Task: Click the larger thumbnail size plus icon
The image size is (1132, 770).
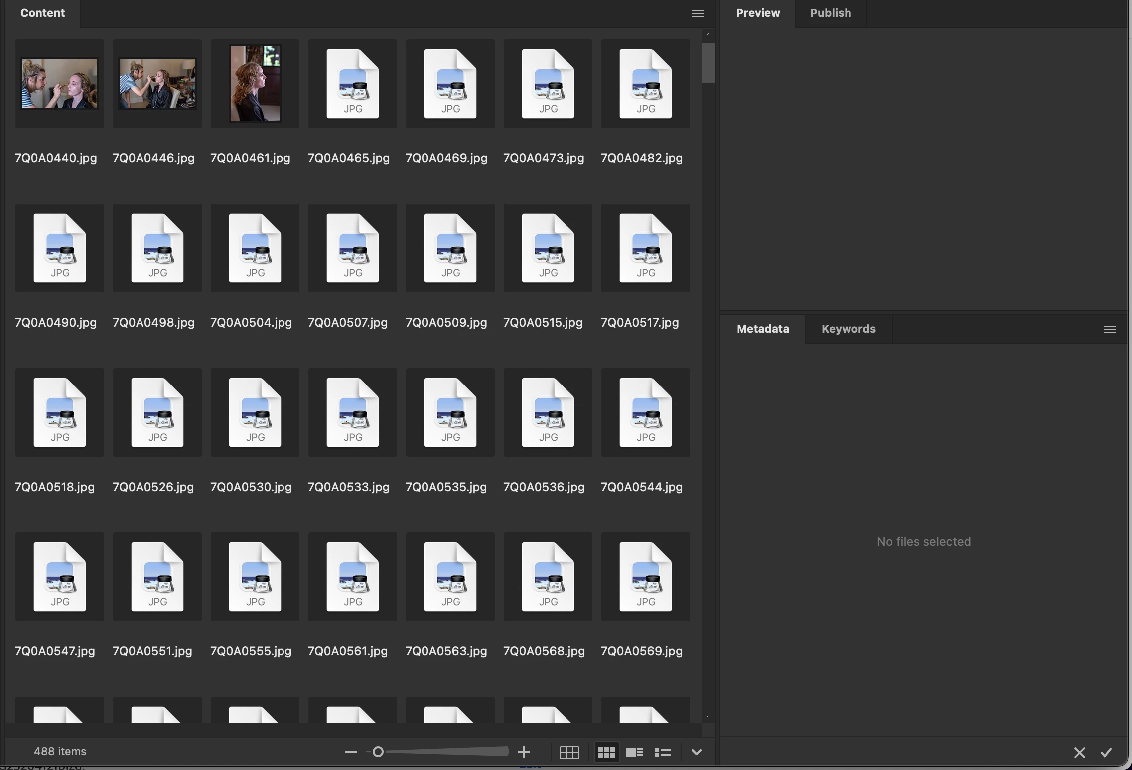Action: point(524,752)
